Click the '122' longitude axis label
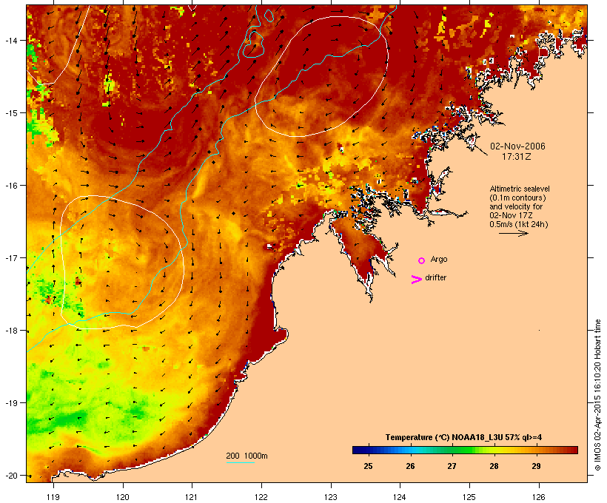607x503 pixels. 261,497
